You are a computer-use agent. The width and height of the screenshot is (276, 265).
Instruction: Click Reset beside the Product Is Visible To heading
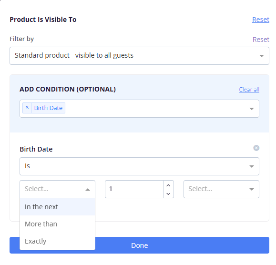261,20
